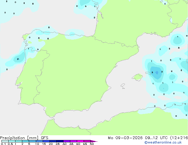This screenshot has width=188, height=145.
Task: Click the '3' precipitation value near Menorca
Action: click(152, 72)
